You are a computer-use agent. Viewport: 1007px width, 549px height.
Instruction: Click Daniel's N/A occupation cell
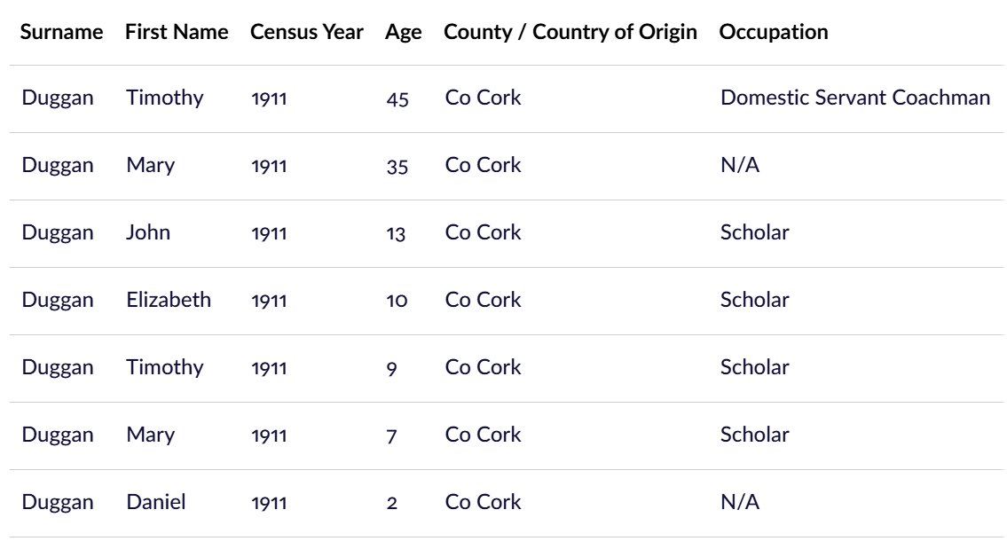[x=740, y=501]
